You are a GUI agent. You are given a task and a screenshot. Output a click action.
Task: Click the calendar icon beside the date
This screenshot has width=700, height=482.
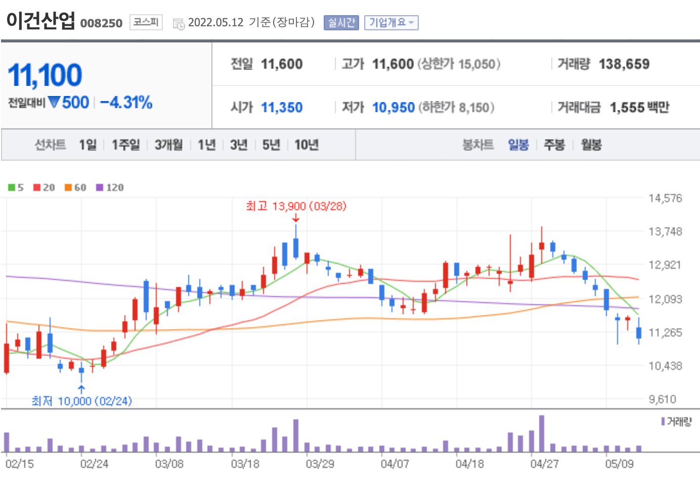click(179, 24)
